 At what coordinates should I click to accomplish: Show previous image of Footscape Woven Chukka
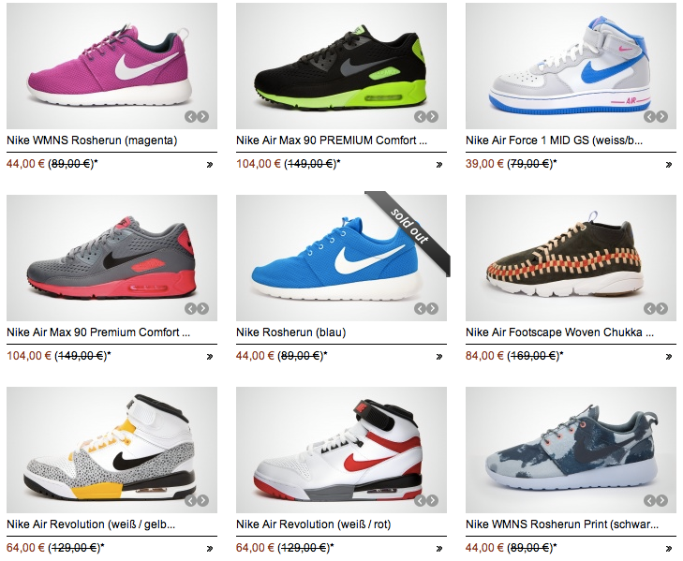[x=649, y=309]
